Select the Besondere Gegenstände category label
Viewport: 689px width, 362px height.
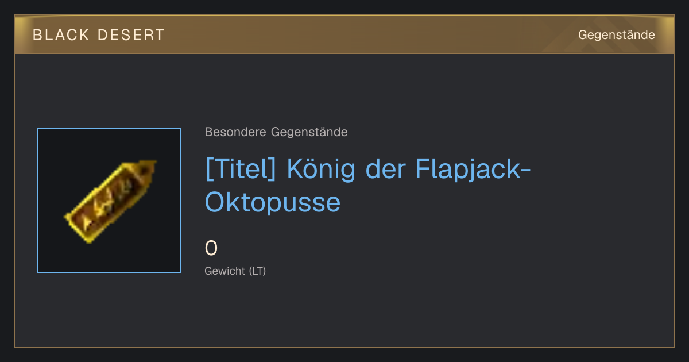coord(276,132)
